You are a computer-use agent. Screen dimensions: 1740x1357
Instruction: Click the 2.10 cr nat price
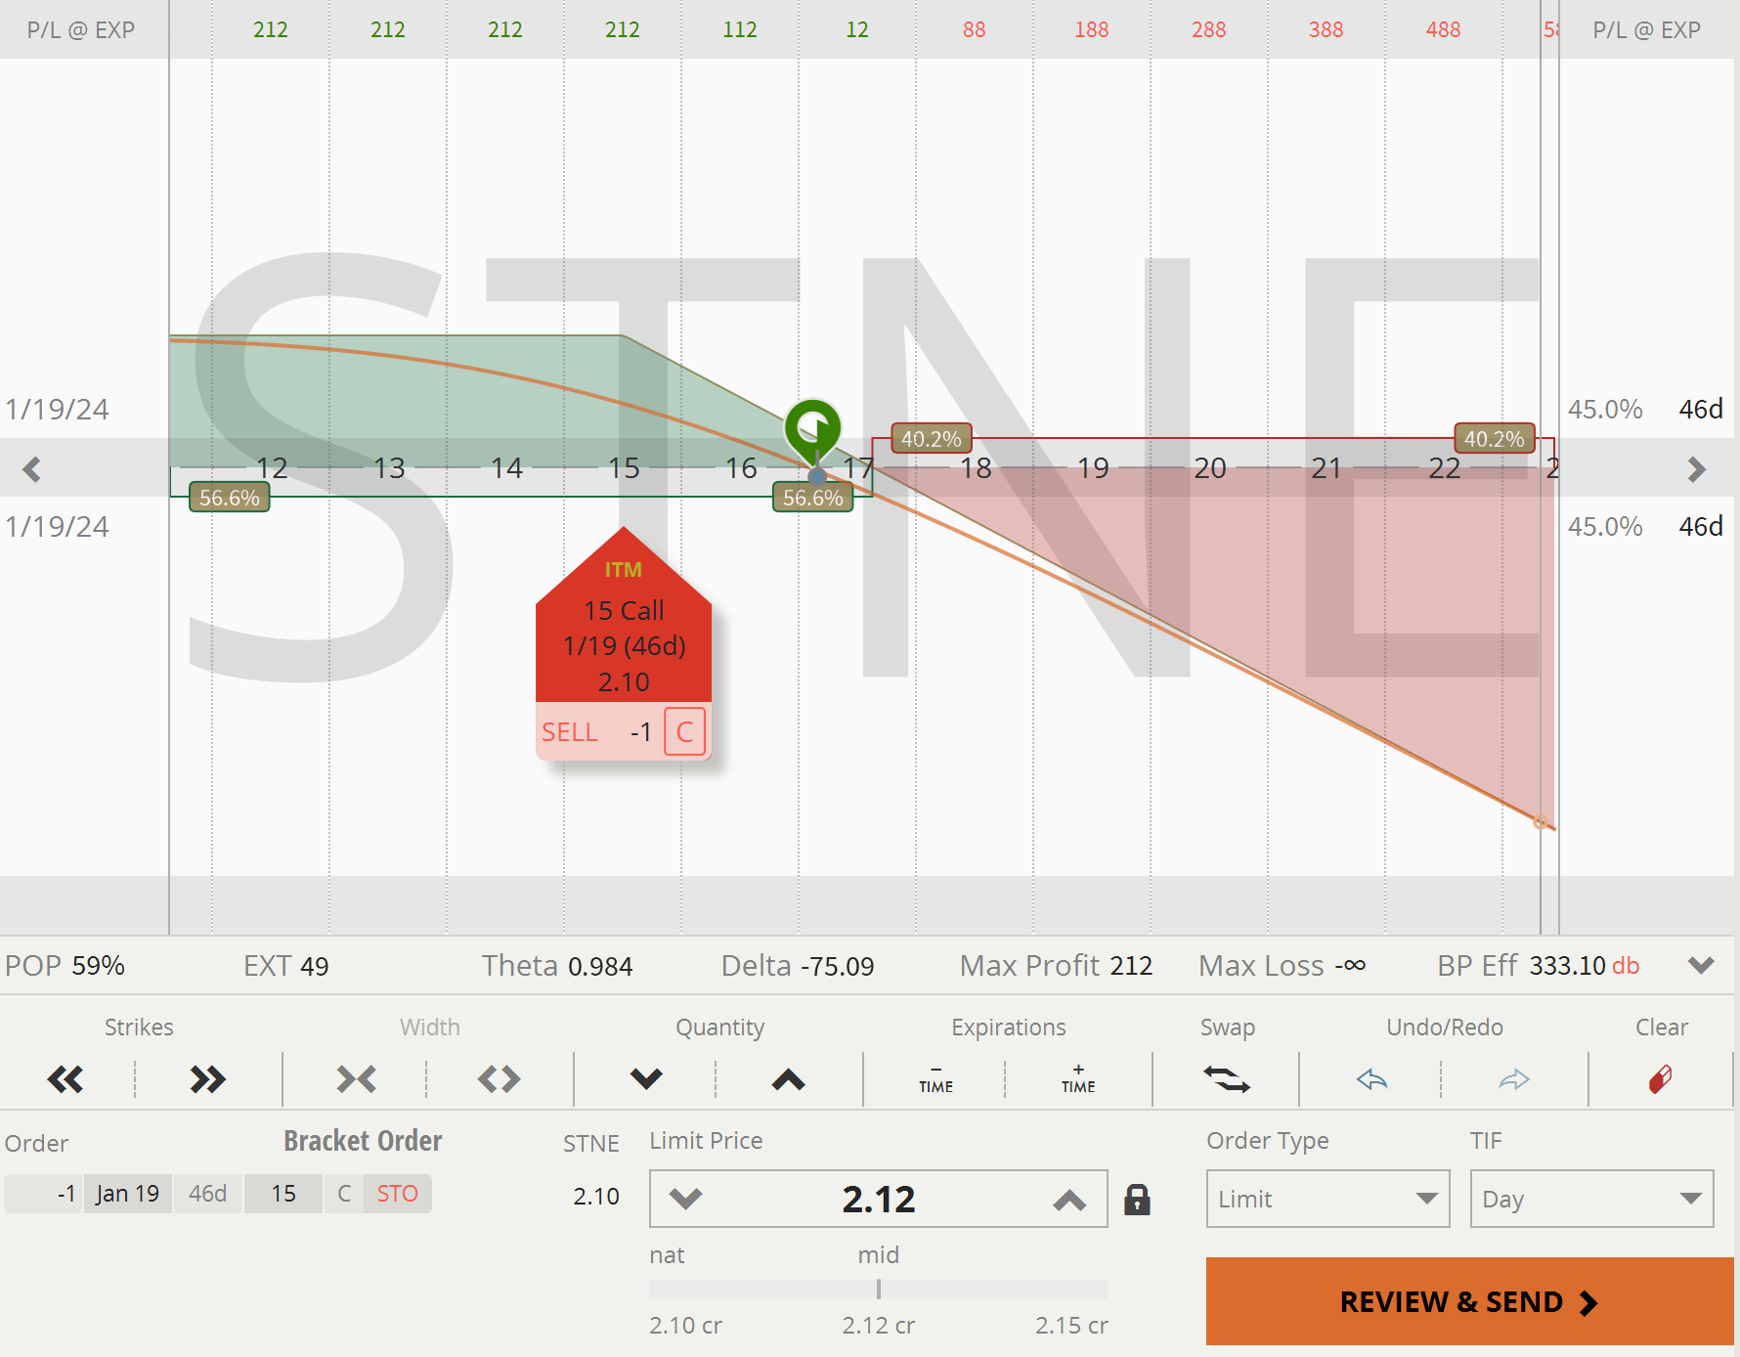[x=685, y=1325]
